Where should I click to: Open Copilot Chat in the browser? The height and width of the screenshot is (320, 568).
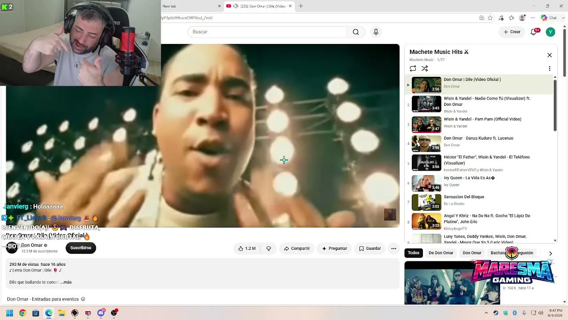pyautogui.click(x=548, y=18)
